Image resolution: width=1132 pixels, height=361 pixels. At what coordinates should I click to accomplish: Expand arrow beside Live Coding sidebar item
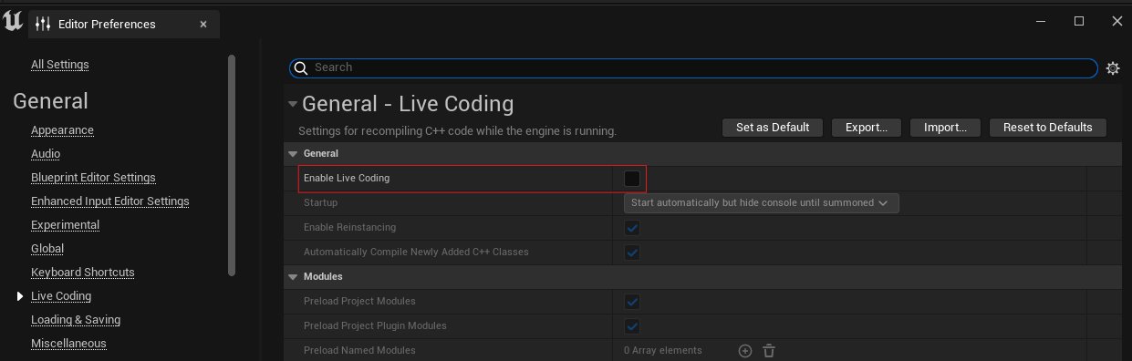click(x=20, y=296)
